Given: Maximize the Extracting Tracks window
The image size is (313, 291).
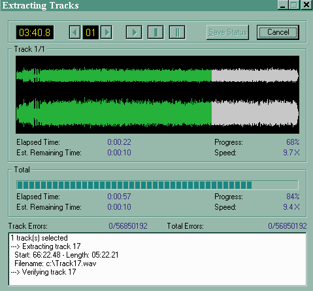Looking at the screenshot, I should [x=294, y=5].
